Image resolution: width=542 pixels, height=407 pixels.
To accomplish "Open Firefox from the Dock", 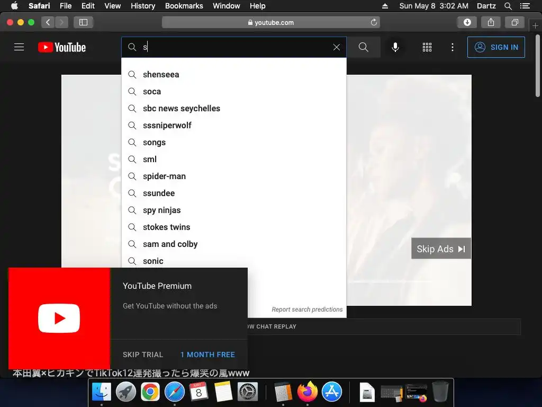I will pos(308,392).
